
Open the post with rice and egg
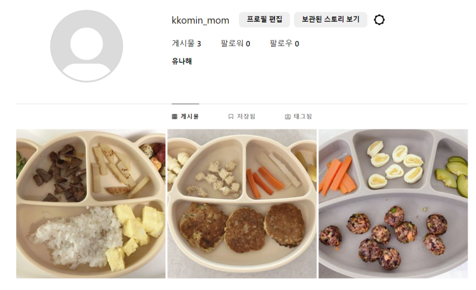(91, 204)
